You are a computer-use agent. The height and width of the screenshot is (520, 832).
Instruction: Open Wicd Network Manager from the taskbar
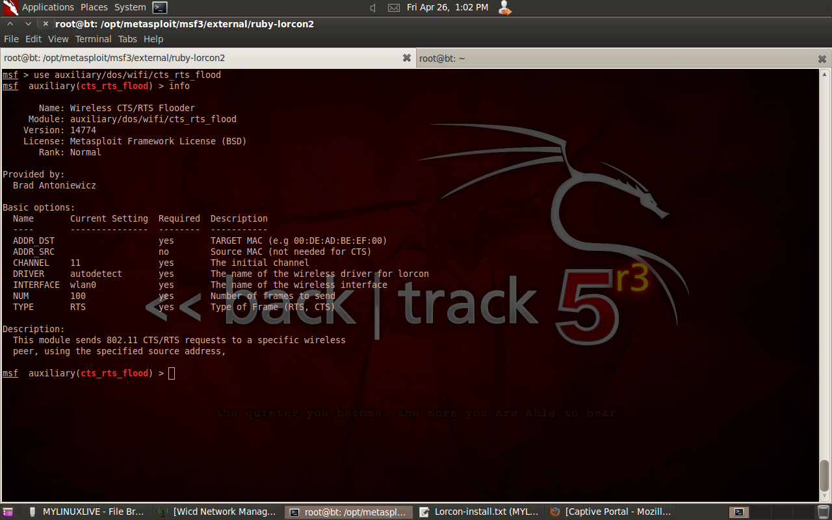(x=218, y=512)
